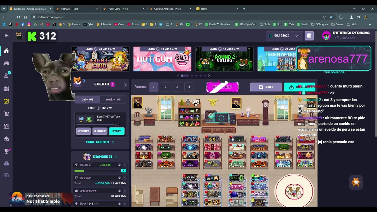Expand the My power section chevron
Screen dimensions: 377x212
pos(125,178)
